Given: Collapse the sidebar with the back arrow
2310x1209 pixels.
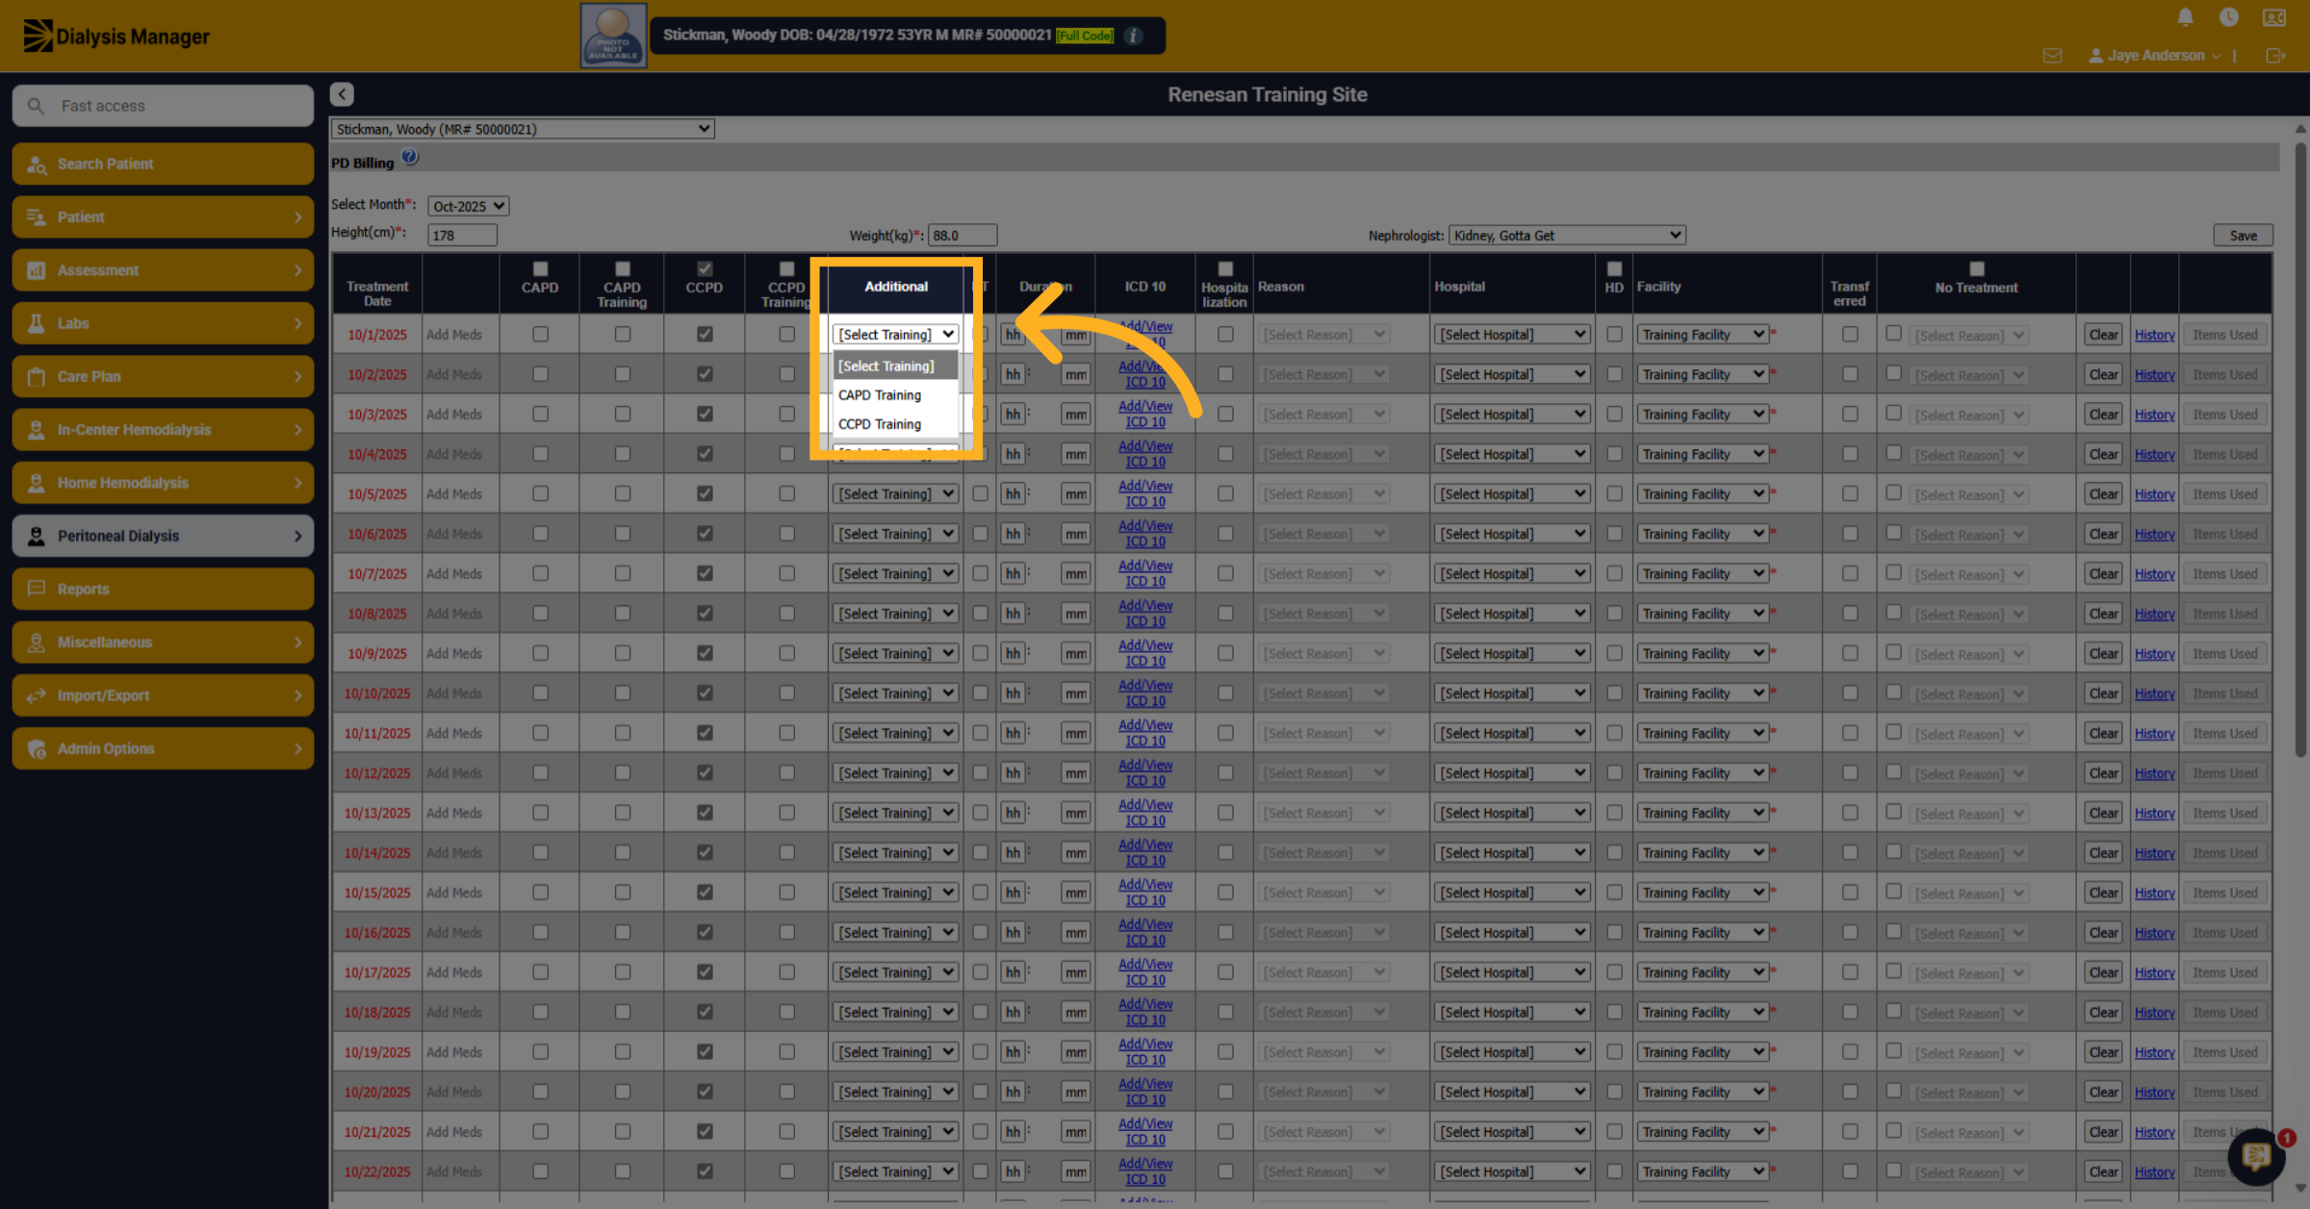Looking at the screenshot, I should (342, 94).
